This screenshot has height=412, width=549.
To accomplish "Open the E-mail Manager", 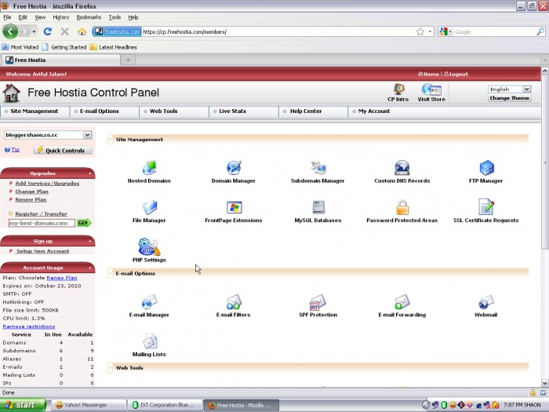I will coord(149,302).
